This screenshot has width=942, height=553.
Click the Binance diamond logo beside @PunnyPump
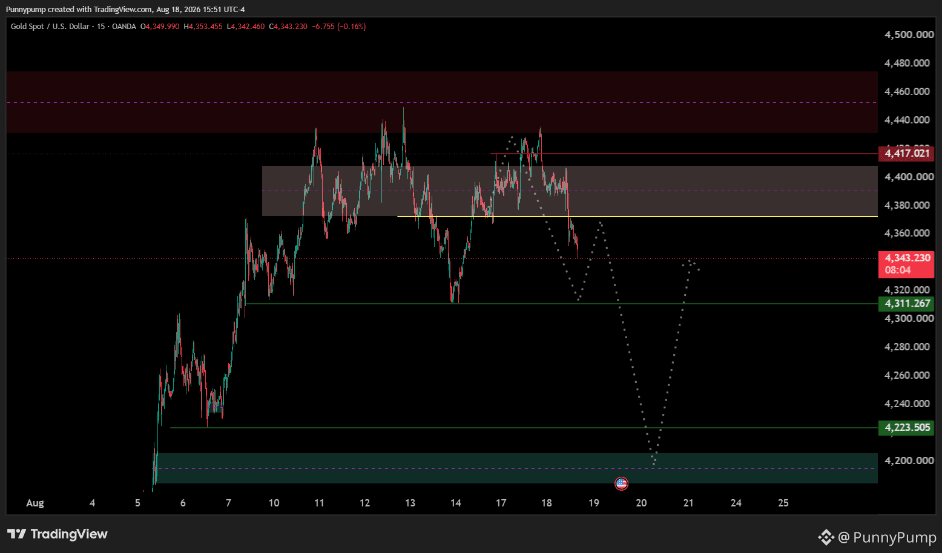click(826, 537)
